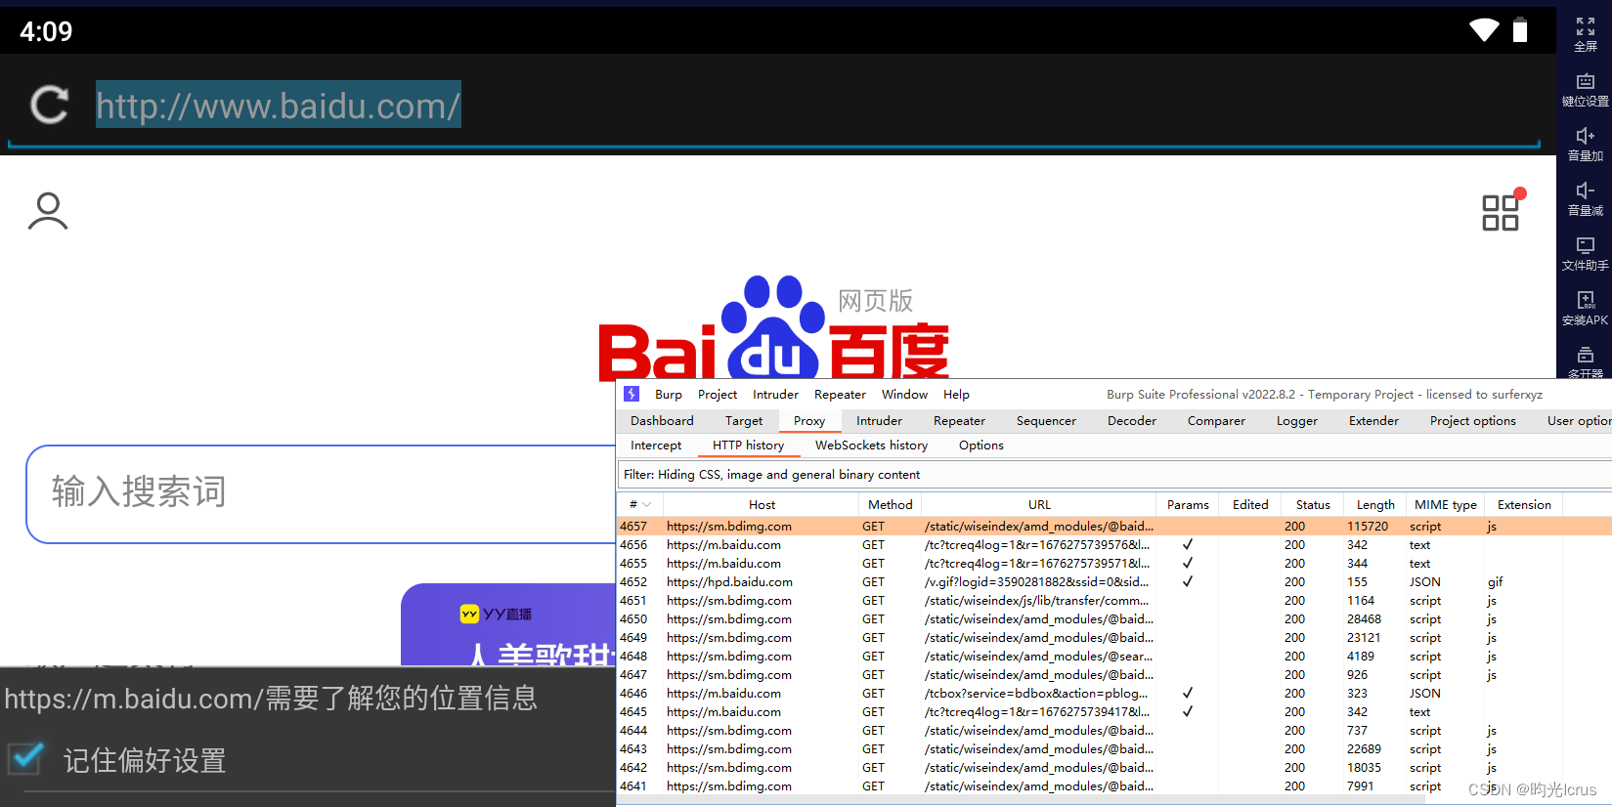Open the user profile icon on Baidu page
Screen dimensions: 1612x807
coord(48,211)
